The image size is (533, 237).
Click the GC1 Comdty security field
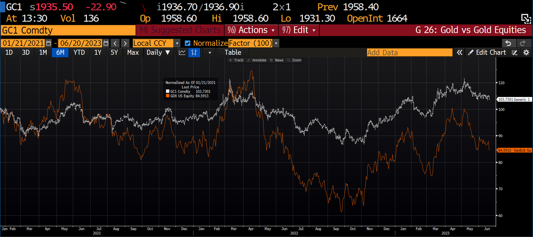(x=68, y=30)
